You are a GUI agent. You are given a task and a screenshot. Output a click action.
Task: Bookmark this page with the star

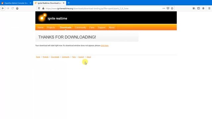pyautogui.click(x=172, y=8)
